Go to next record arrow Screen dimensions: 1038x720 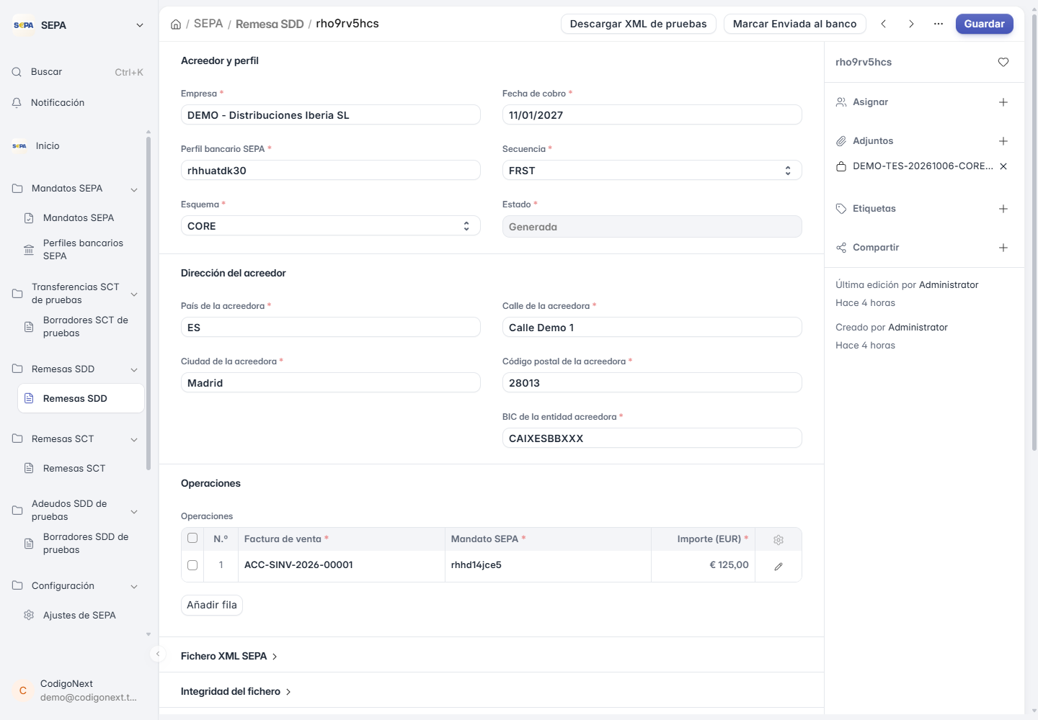tap(911, 24)
